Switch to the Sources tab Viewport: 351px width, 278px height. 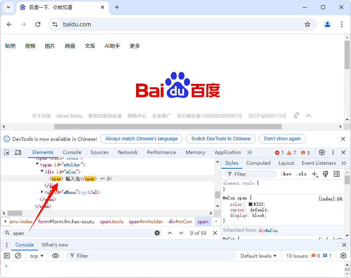pos(99,152)
